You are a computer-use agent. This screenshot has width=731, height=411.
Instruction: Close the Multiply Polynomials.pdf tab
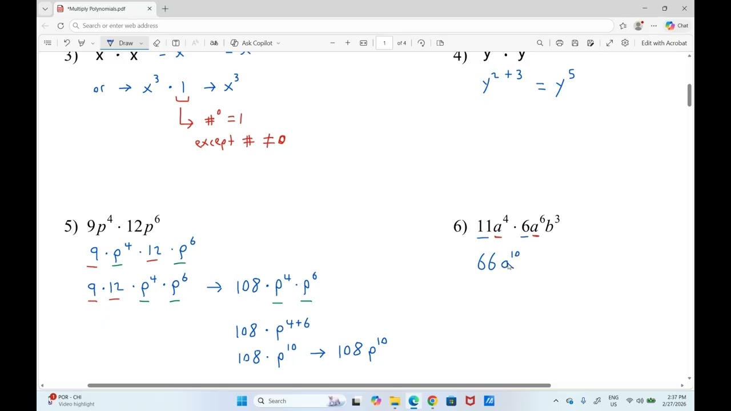[150, 9]
